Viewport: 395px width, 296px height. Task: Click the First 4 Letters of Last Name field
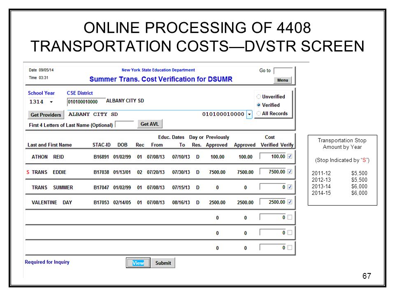click(124, 124)
